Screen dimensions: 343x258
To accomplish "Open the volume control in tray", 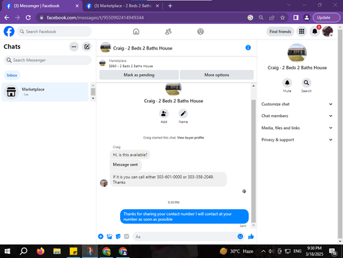I will [271, 251].
